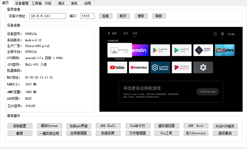Open the Cmd命令行 button
The height and width of the screenshot is (149, 247).
[138, 126]
